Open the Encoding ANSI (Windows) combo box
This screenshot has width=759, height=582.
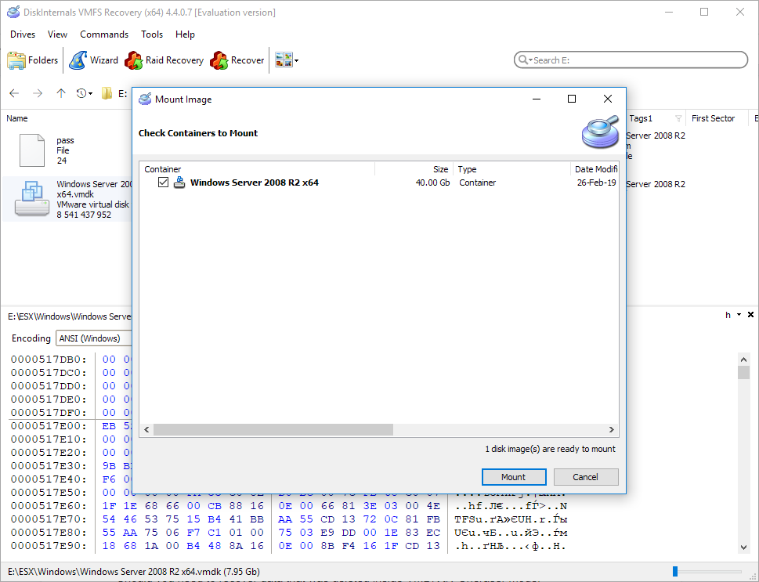coord(94,338)
